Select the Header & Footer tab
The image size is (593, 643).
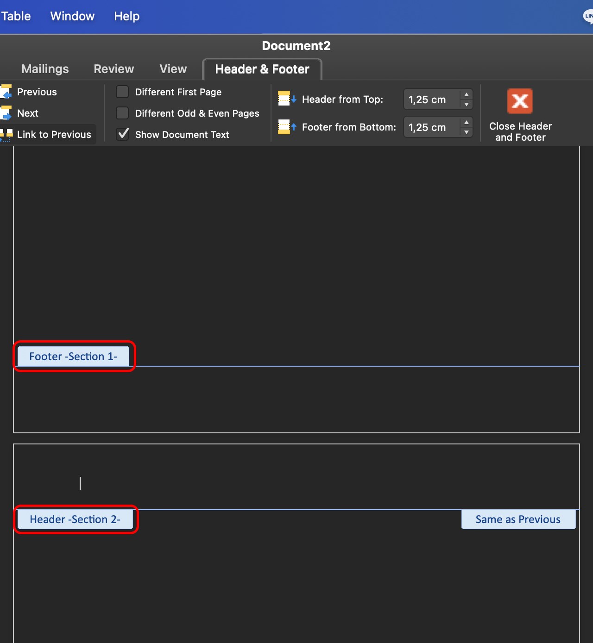click(262, 69)
